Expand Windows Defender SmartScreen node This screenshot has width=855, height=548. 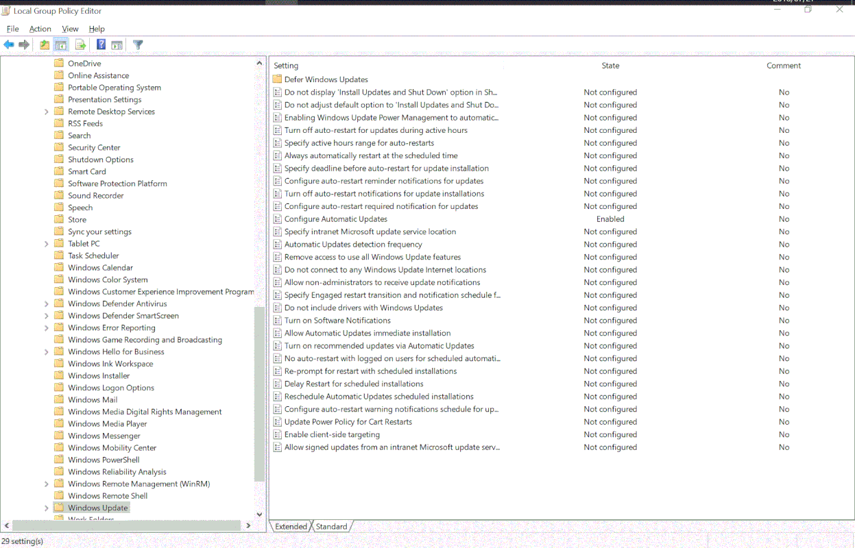(47, 316)
